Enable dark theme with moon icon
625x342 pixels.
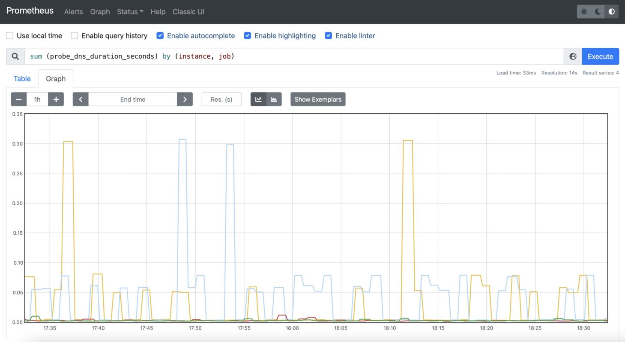[598, 12]
